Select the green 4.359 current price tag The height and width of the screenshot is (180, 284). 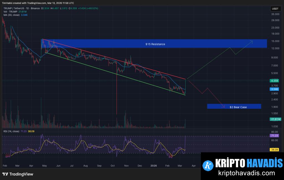[275, 81]
